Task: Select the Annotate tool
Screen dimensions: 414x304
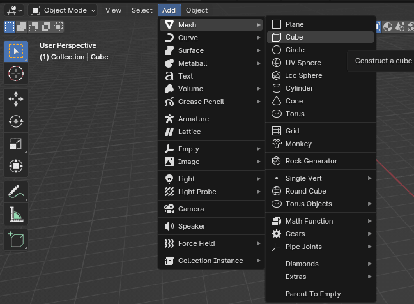Action: 16,192
